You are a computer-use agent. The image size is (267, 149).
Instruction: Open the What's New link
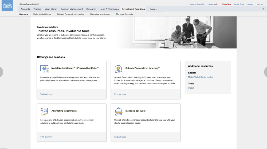226,4
